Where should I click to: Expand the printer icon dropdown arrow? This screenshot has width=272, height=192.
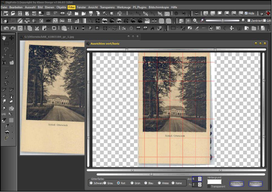[x=124, y=13]
